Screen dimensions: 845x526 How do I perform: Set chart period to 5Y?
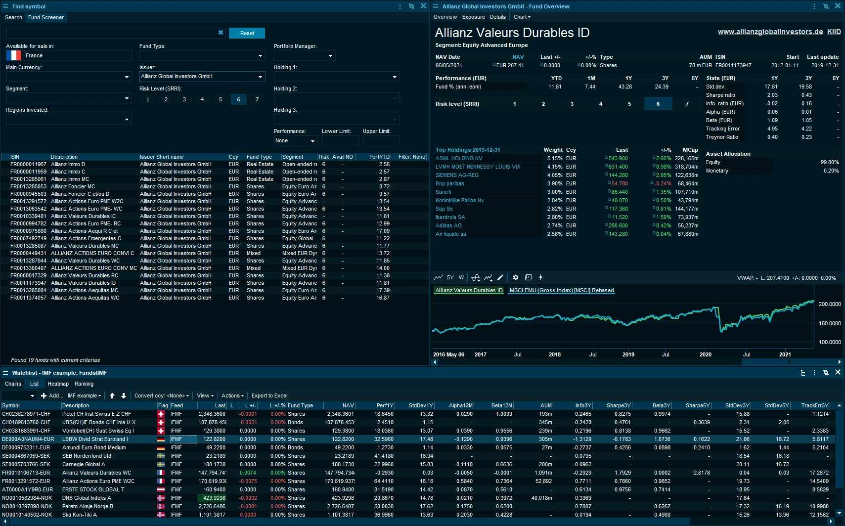pos(450,277)
